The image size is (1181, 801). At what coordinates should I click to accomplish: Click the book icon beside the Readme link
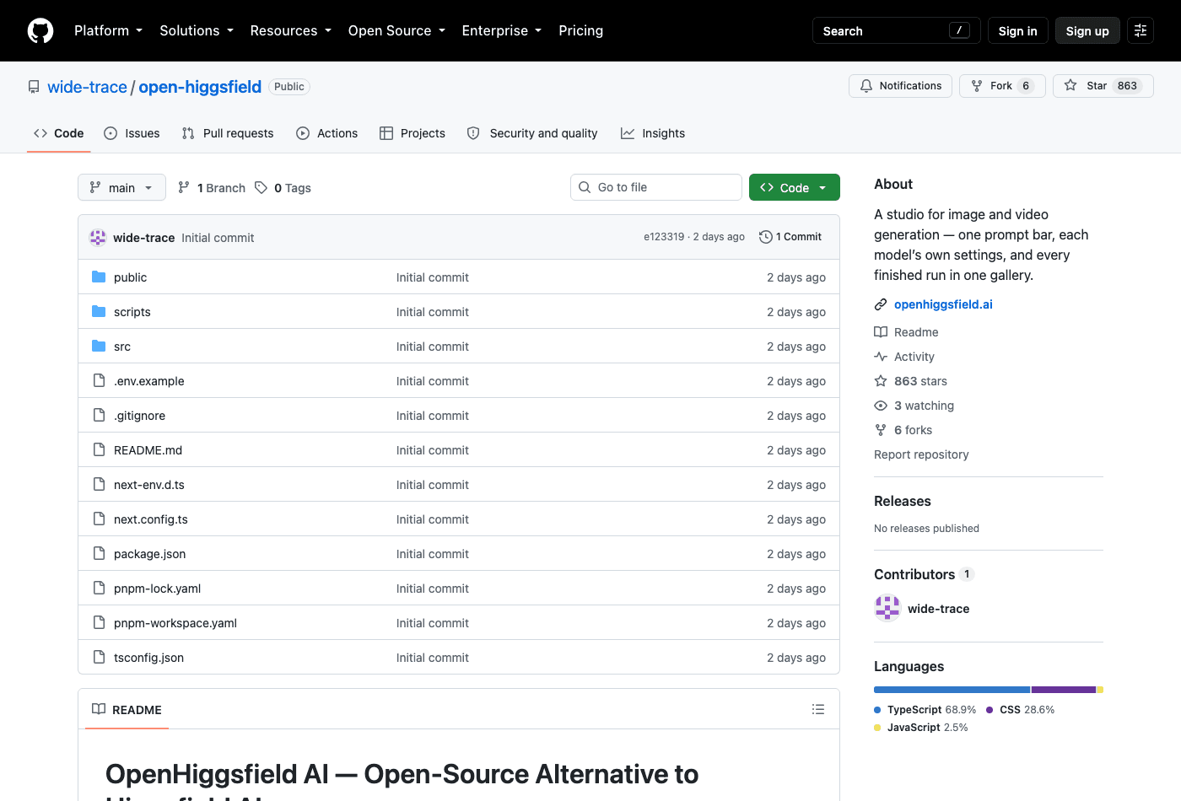tap(881, 332)
